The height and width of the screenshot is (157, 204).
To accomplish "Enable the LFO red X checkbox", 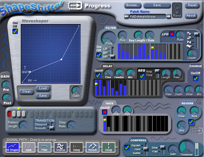I will tap(172, 34).
